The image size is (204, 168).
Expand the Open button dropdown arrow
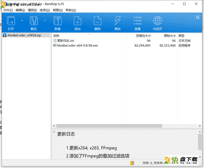click(22, 20)
